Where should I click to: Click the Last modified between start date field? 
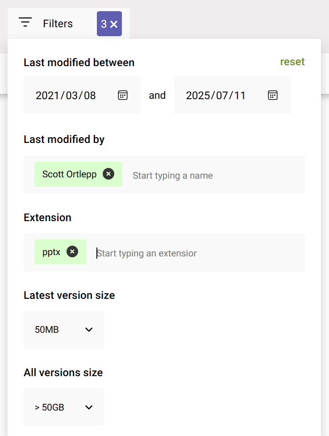65,95
